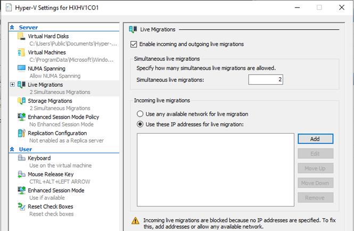Toggle Enable incoming and outgoing live migrations

click(x=134, y=44)
